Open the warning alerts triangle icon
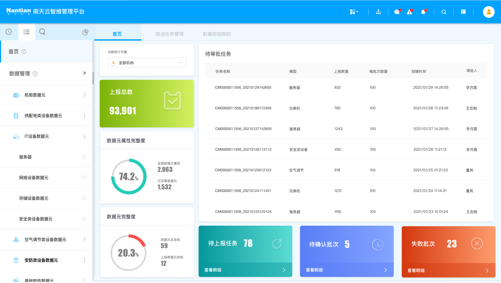Image resolution: width=501 pixels, height=283 pixels. pos(409,12)
